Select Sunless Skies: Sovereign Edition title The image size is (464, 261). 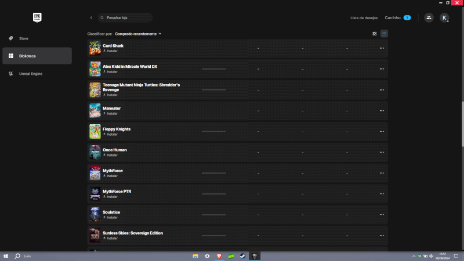(133, 233)
